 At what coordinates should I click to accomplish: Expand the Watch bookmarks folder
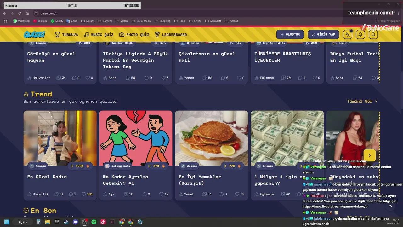(x=122, y=21)
